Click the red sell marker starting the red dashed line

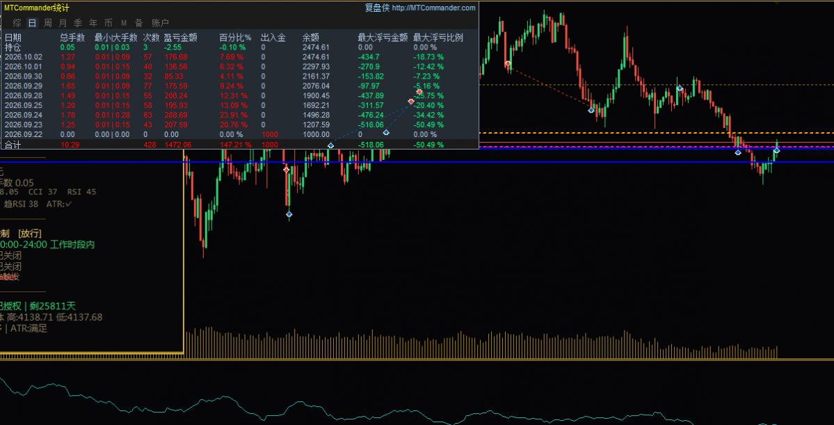508,64
